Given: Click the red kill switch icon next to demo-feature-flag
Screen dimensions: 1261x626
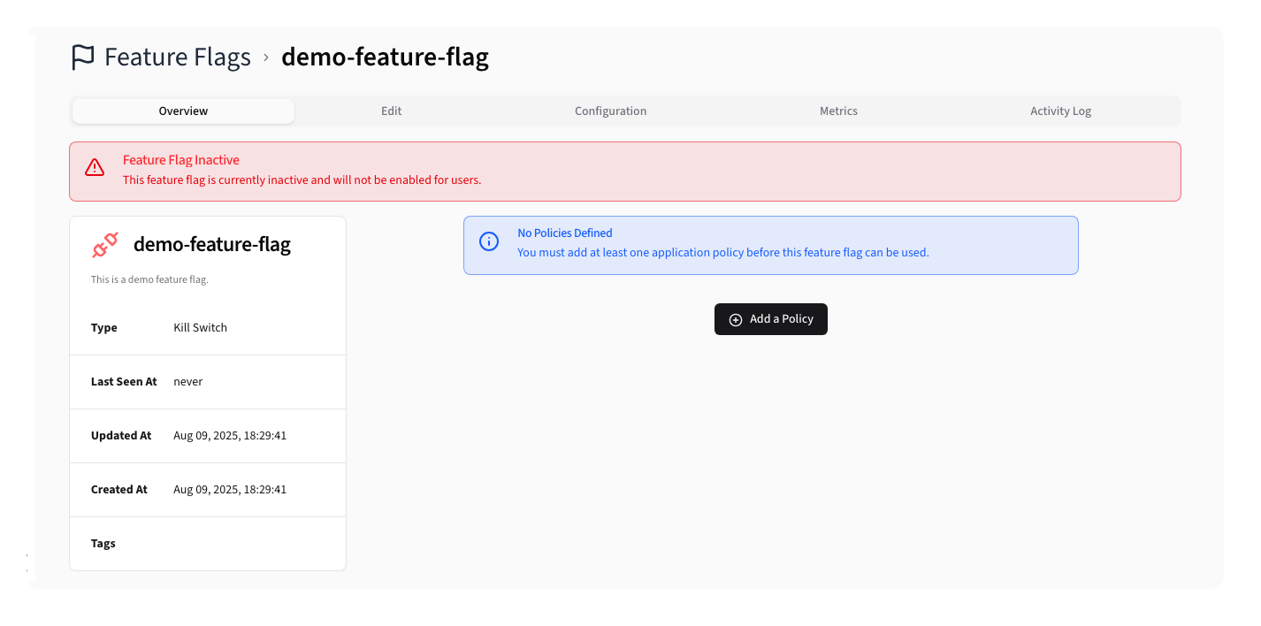Looking at the screenshot, I should coord(103,244).
